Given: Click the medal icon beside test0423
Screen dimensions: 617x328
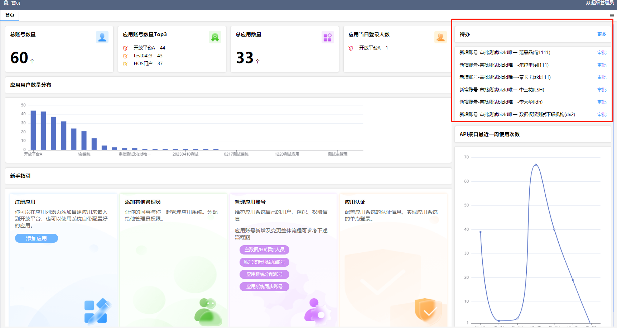Looking at the screenshot, I should coord(125,56).
